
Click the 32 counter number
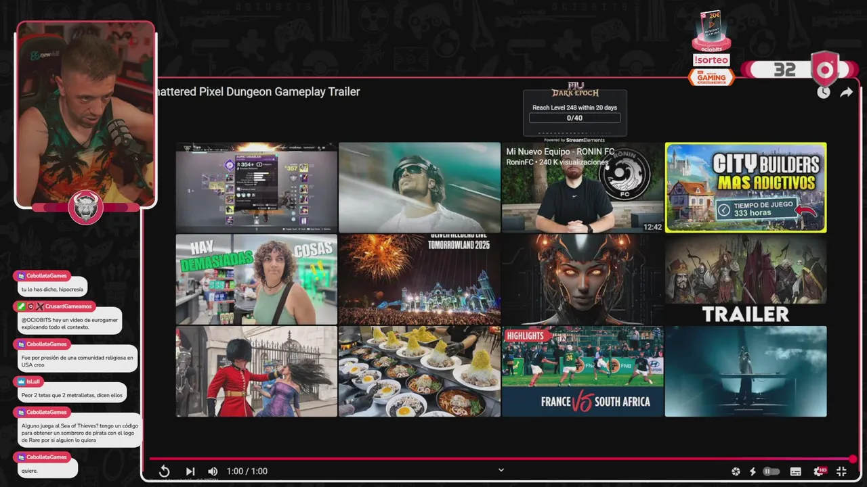click(784, 70)
